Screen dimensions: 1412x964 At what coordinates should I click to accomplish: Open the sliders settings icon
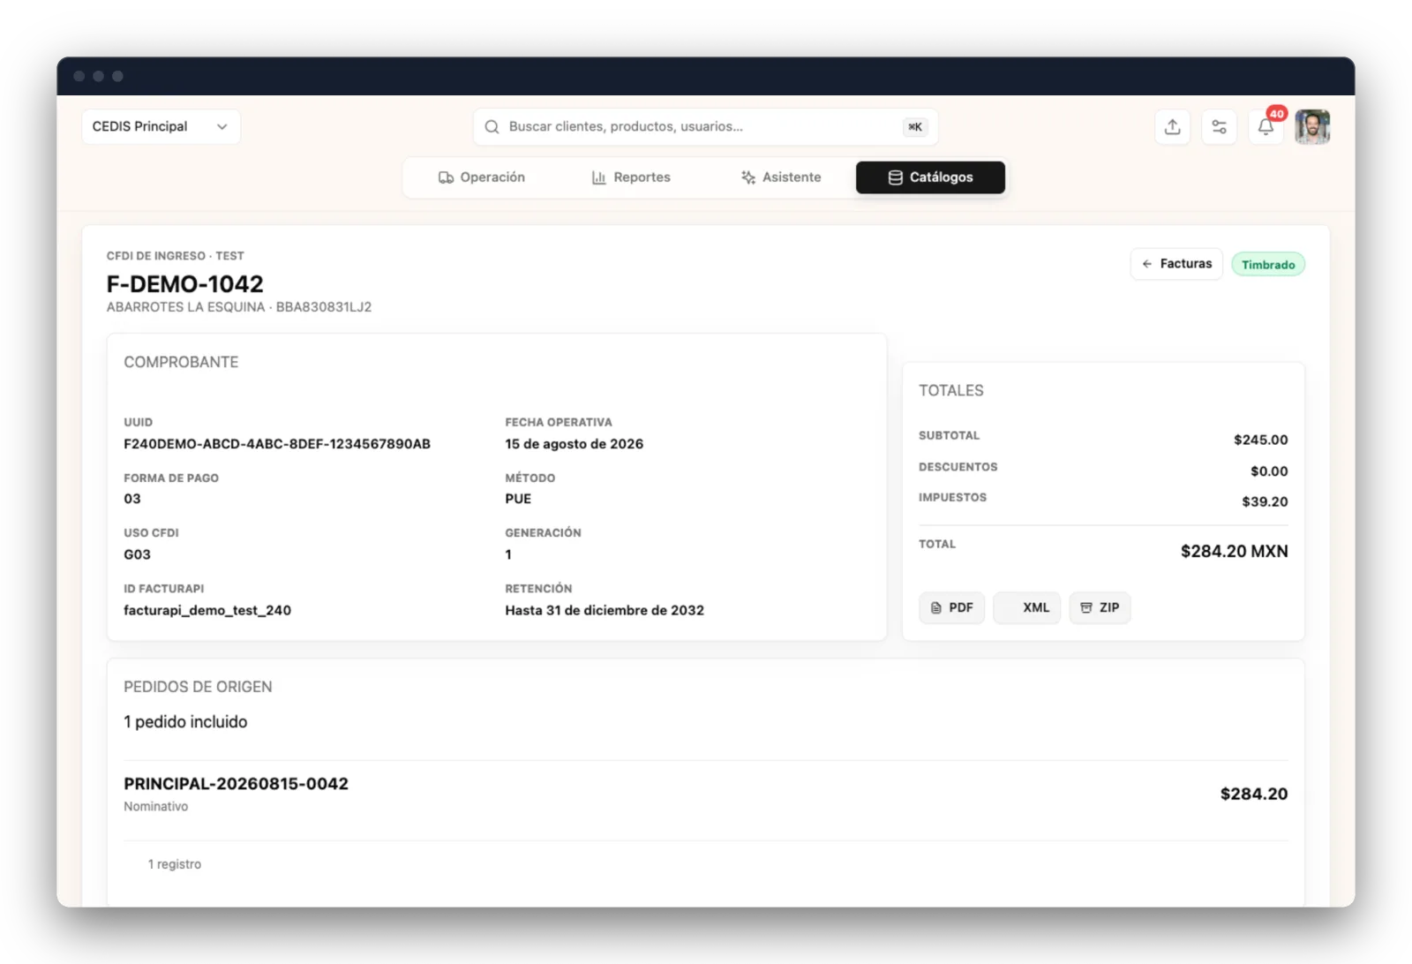pyautogui.click(x=1219, y=127)
